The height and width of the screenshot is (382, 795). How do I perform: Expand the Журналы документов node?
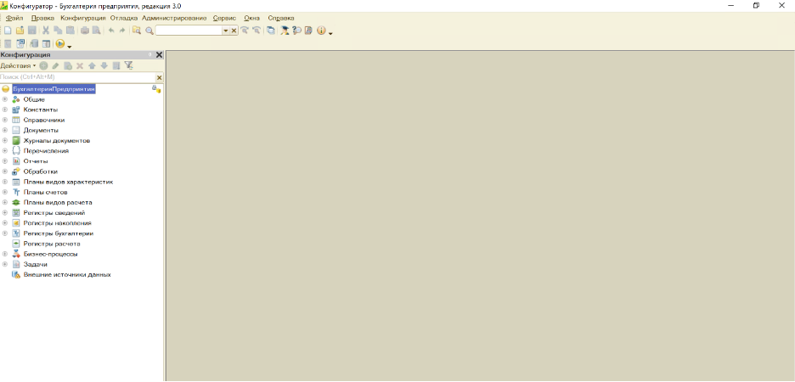pos(5,140)
